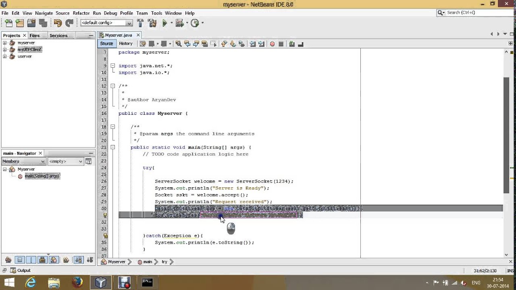The width and height of the screenshot is (516, 290).
Task: Click the Find Next Occurrence icon
Action: point(196,43)
